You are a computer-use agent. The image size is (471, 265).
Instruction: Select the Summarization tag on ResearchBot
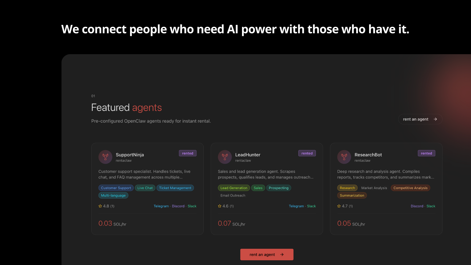point(352,196)
